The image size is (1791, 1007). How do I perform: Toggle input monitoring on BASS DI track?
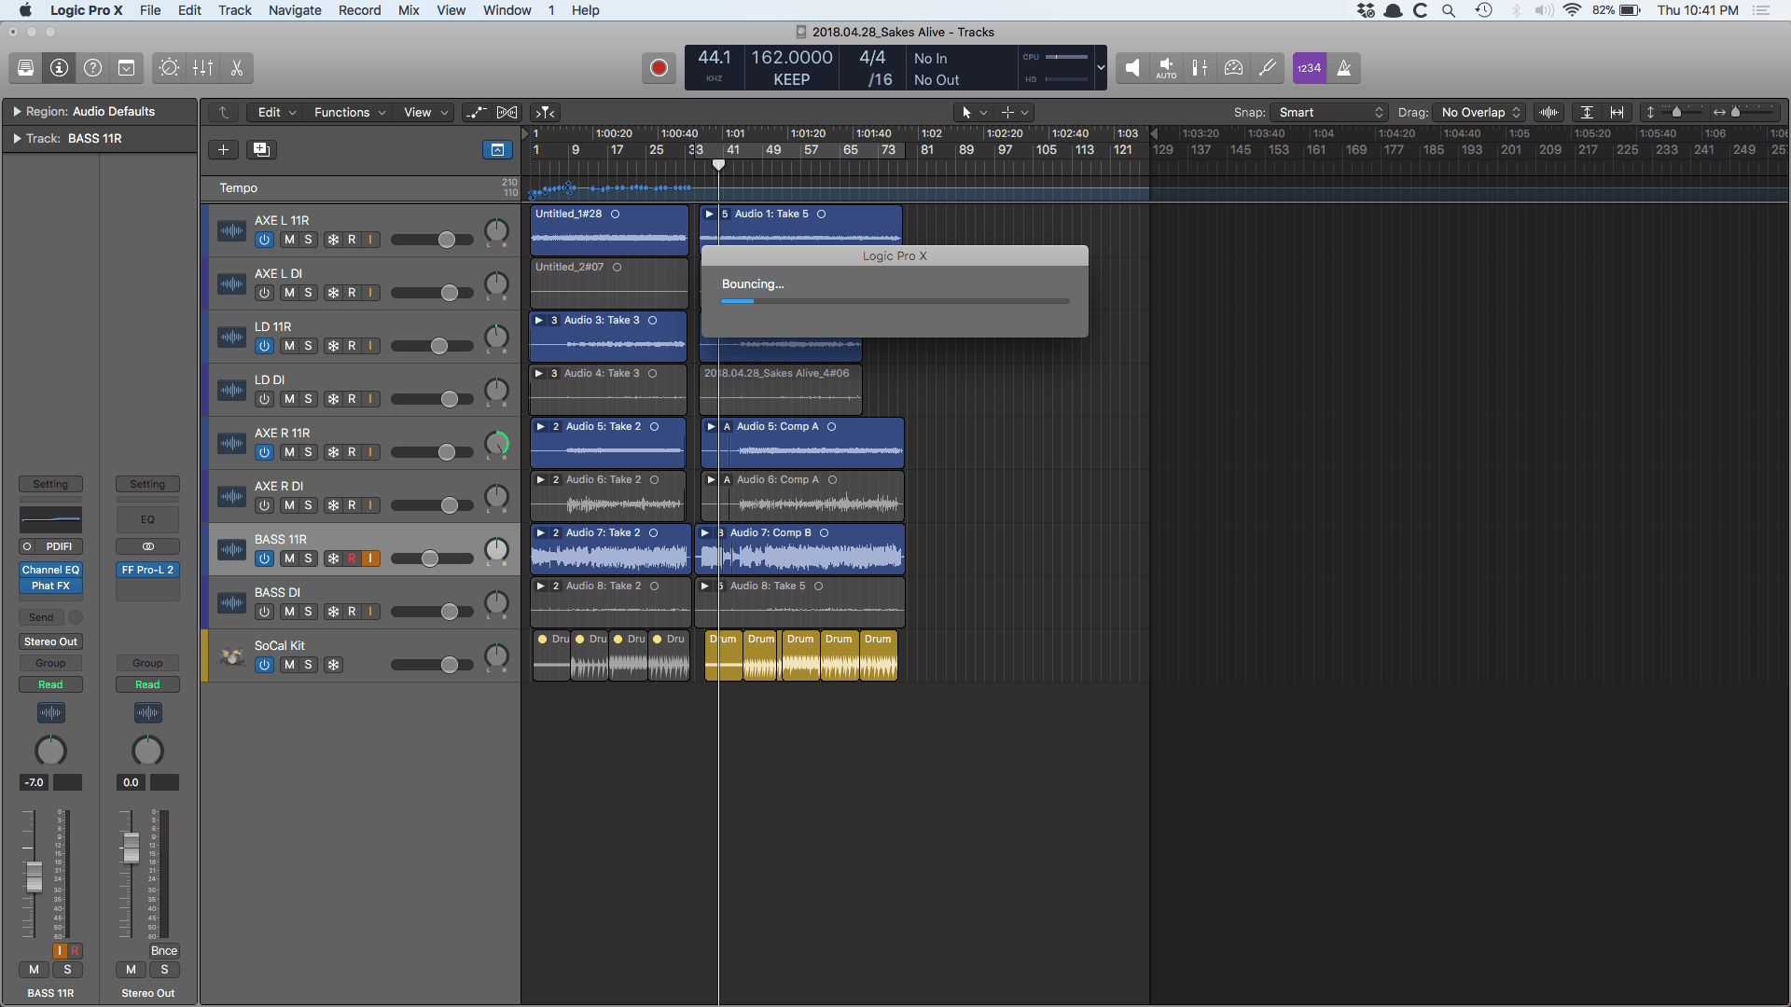click(370, 613)
